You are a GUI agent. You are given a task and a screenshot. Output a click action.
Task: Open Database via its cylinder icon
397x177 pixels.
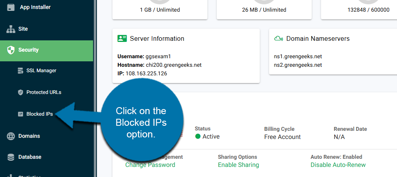pyautogui.click(x=11, y=157)
